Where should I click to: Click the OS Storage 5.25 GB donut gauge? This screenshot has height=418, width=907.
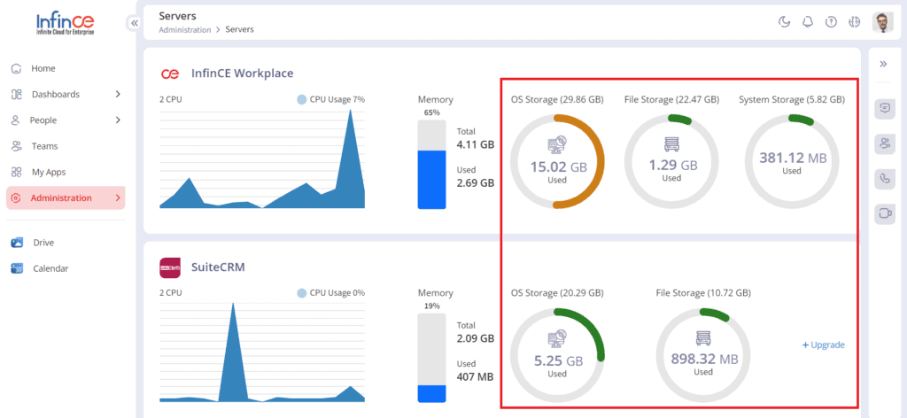coord(557,355)
